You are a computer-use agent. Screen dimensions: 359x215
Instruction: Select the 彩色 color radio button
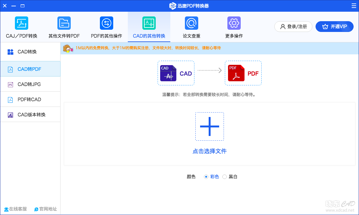[x=206, y=177]
